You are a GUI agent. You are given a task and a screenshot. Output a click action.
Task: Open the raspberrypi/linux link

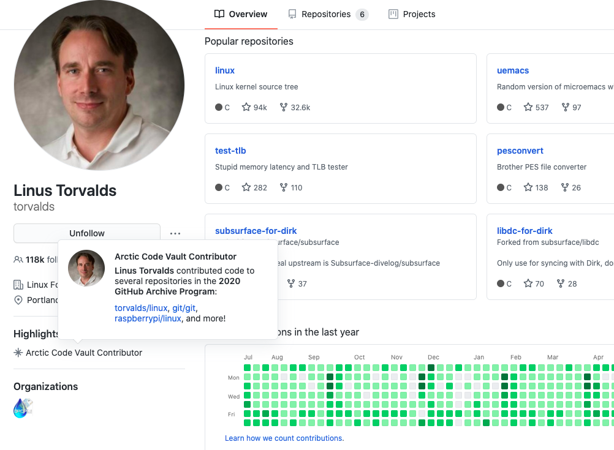148,318
